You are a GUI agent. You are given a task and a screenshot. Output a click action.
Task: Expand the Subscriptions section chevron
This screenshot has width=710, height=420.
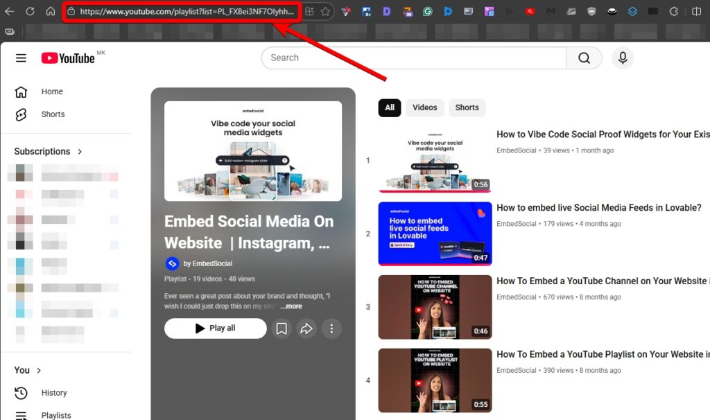pos(80,151)
